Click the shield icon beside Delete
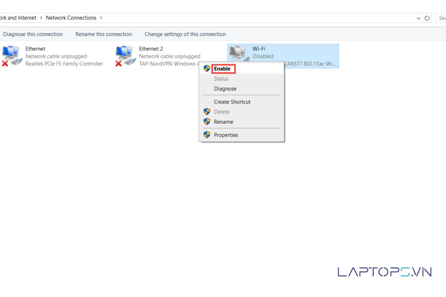 [207, 112]
